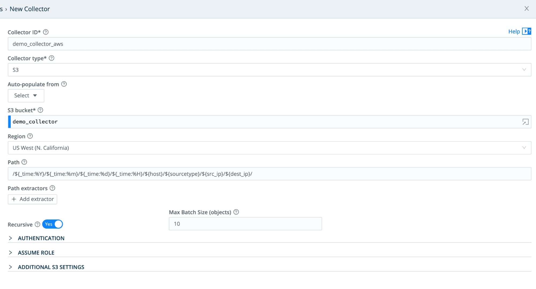
Task: Click help icon next to Path extractors
Action: (x=53, y=188)
